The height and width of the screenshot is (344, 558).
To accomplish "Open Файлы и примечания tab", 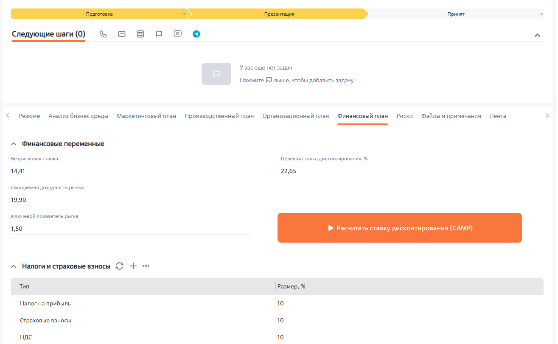I will pos(451,116).
